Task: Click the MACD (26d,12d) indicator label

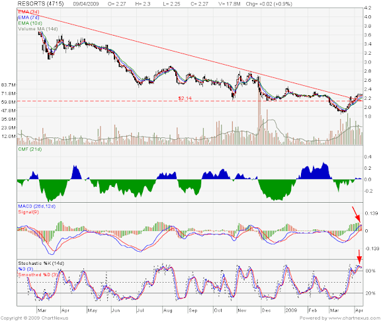Action: (36, 206)
